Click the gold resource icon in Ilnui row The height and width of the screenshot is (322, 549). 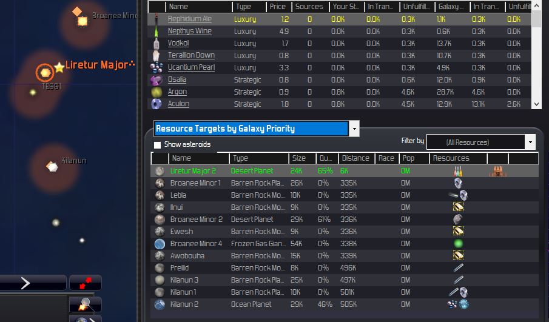click(458, 207)
